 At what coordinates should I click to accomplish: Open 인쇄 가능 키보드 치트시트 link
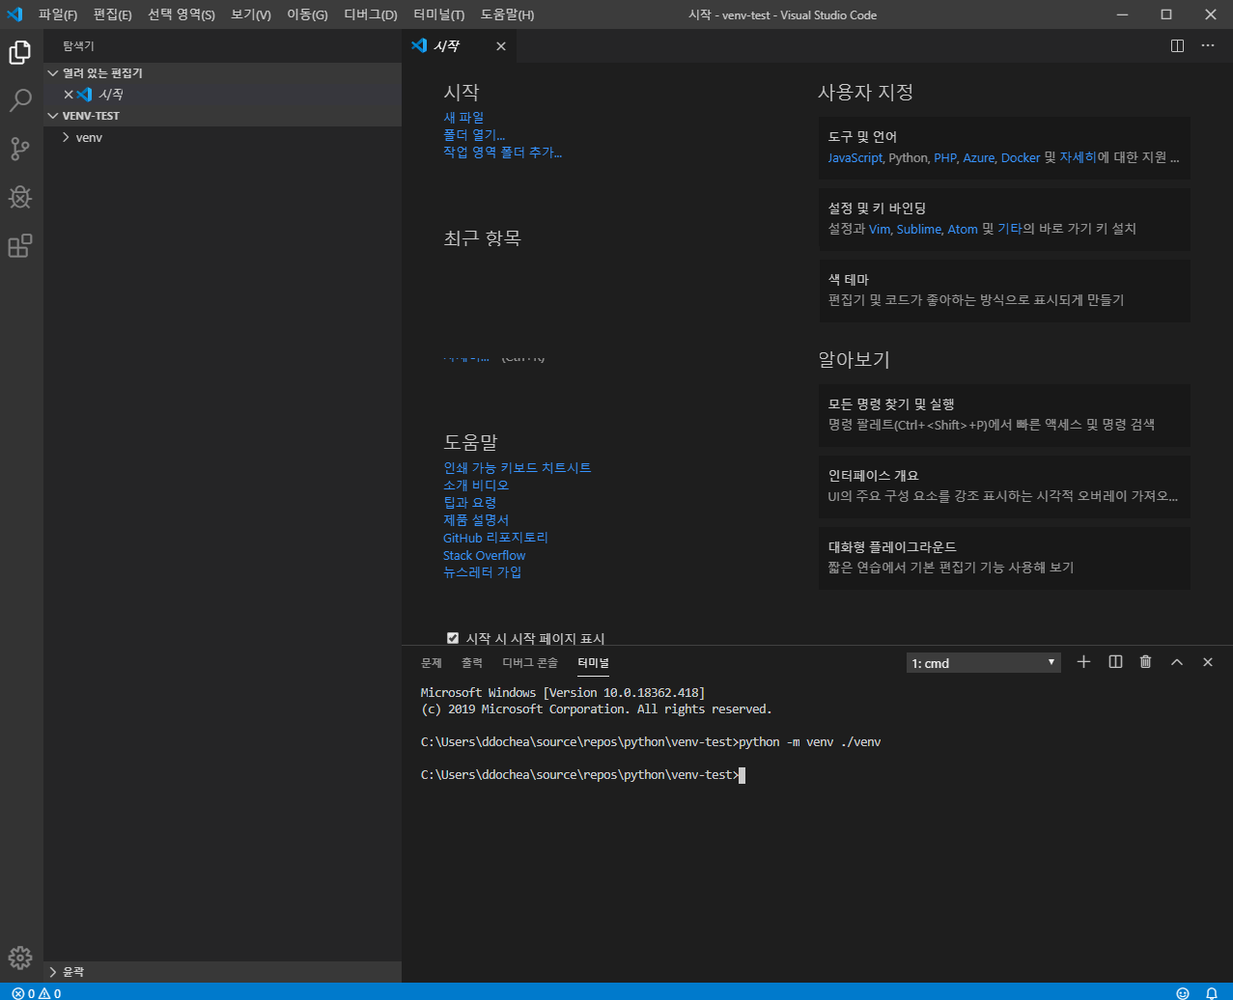point(517,468)
